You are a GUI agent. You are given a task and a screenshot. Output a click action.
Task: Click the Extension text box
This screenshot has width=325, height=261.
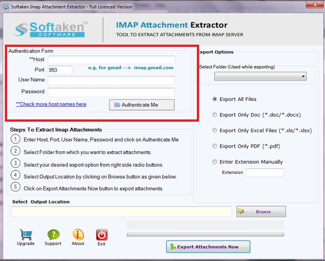pos(265,173)
